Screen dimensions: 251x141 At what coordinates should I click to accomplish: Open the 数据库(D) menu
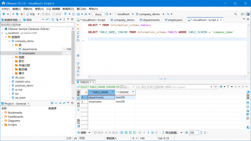tap(68, 9)
